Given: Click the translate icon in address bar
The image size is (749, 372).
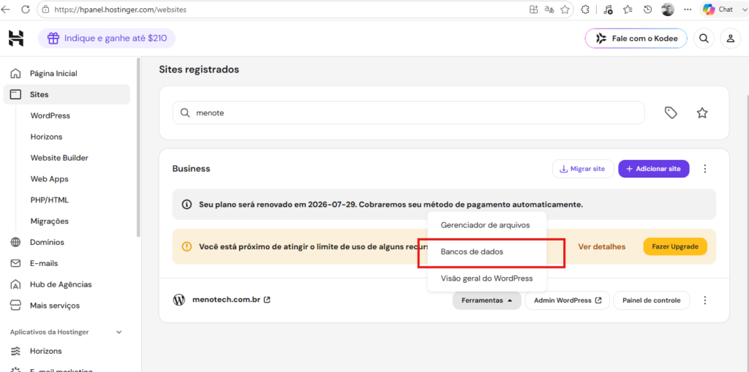Looking at the screenshot, I should tap(549, 9).
